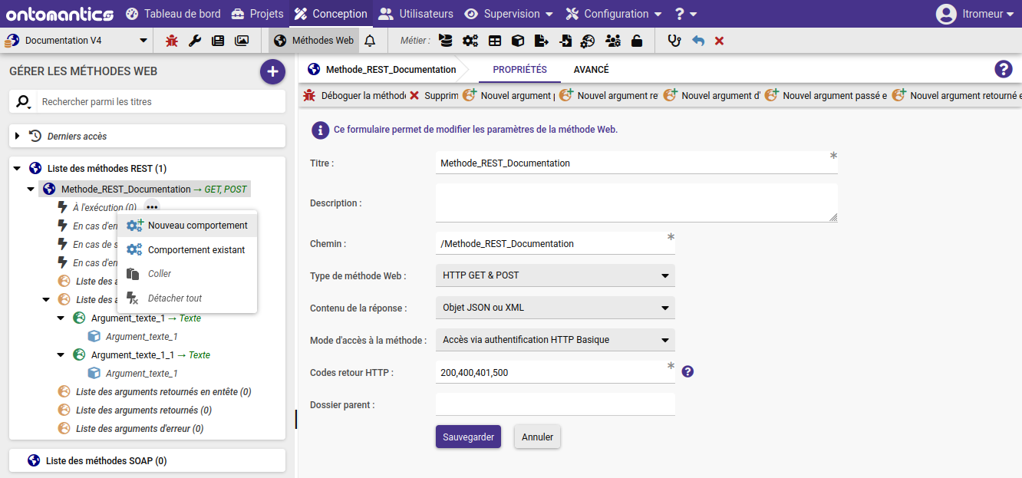
Task: Select the greyed Coller context menu entry
Action: tap(187, 274)
